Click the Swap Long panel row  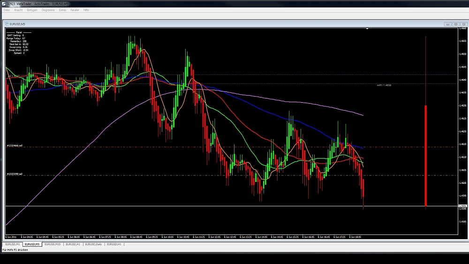pos(18,47)
